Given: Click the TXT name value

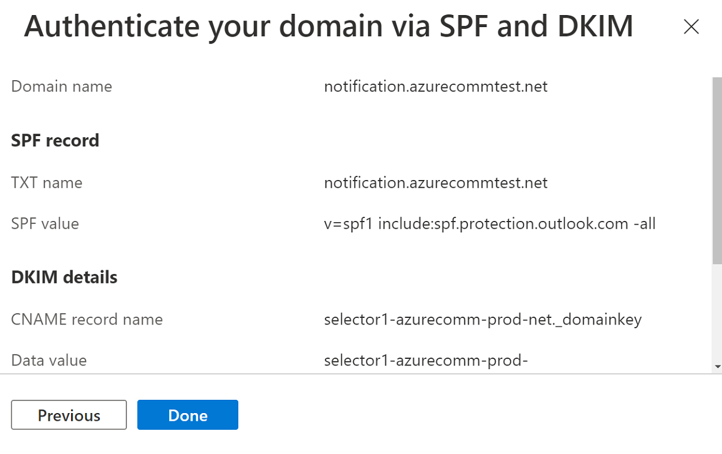Looking at the screenshot, I should (436, 182).
